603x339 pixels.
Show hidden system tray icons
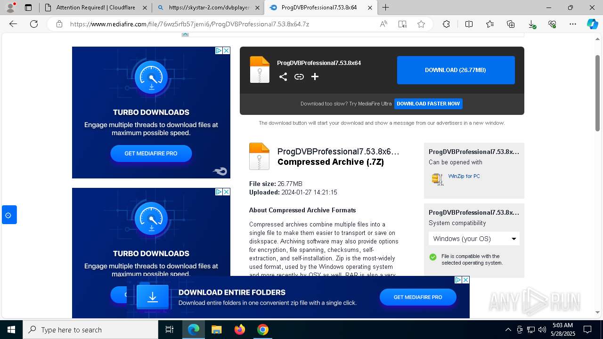click(508, 330)
